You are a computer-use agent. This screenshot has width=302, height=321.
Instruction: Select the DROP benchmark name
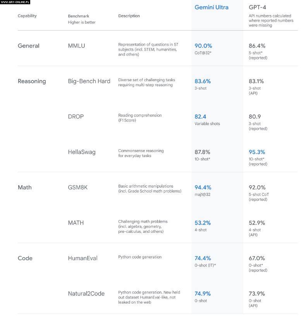tap(75, 116)
